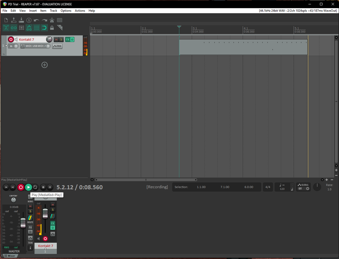Click the TRIM envelope button on the track
339x259 pixels.
point(57,46)
